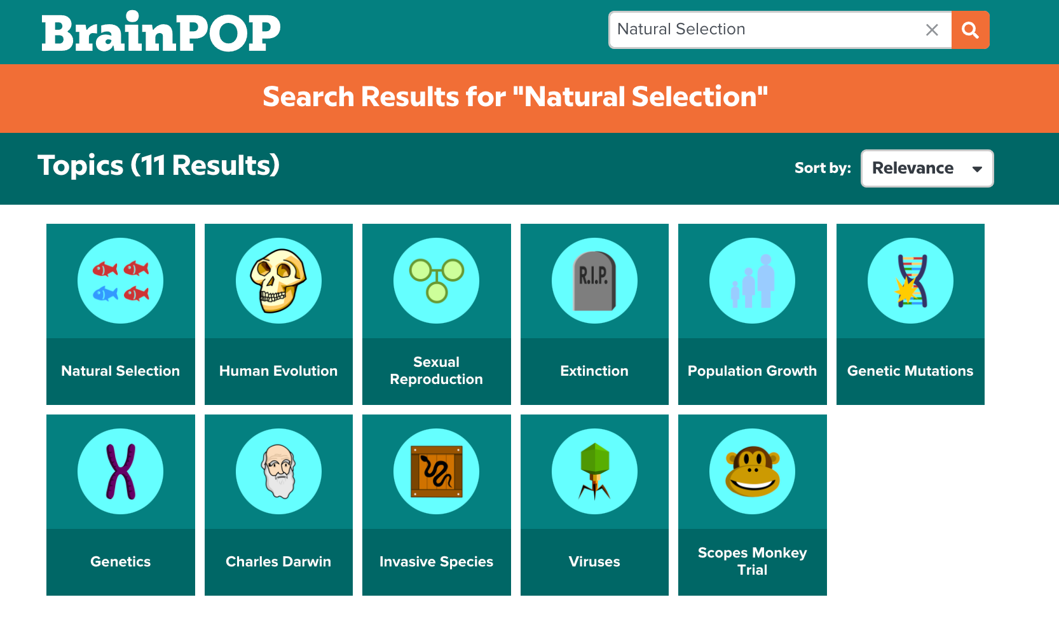
Task: Click the skull icon for Human Evolution
Action: 278,281
